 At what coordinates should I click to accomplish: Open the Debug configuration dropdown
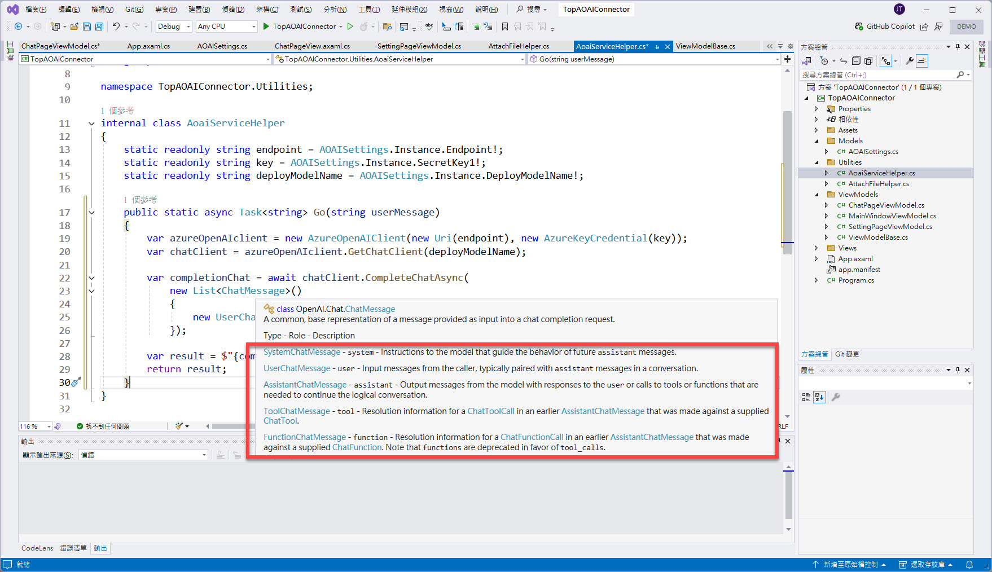click(x=174, y=27)
